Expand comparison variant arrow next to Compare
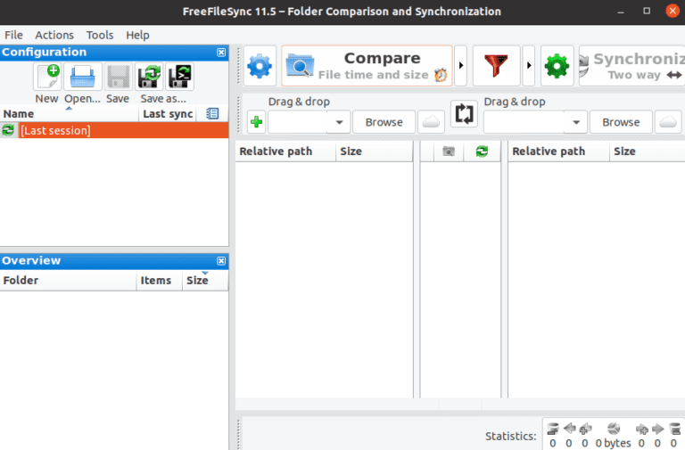This screenshot has height=450, width=685. (x=461, y=66)
